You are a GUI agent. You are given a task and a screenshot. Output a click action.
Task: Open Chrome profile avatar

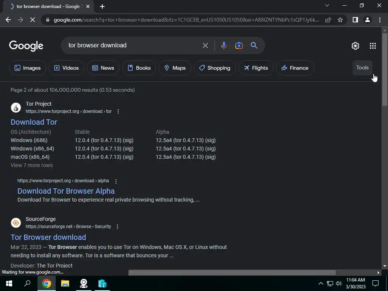pyautogui.click(x=368, y=20)
